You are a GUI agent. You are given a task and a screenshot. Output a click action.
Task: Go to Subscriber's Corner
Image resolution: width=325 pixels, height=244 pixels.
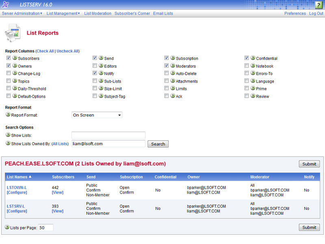click(x=132, y=13)
